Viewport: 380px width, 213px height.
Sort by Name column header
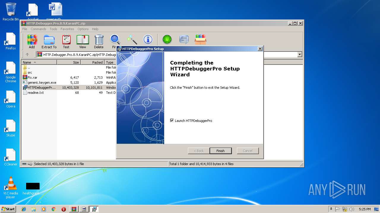tap(39, 62)
